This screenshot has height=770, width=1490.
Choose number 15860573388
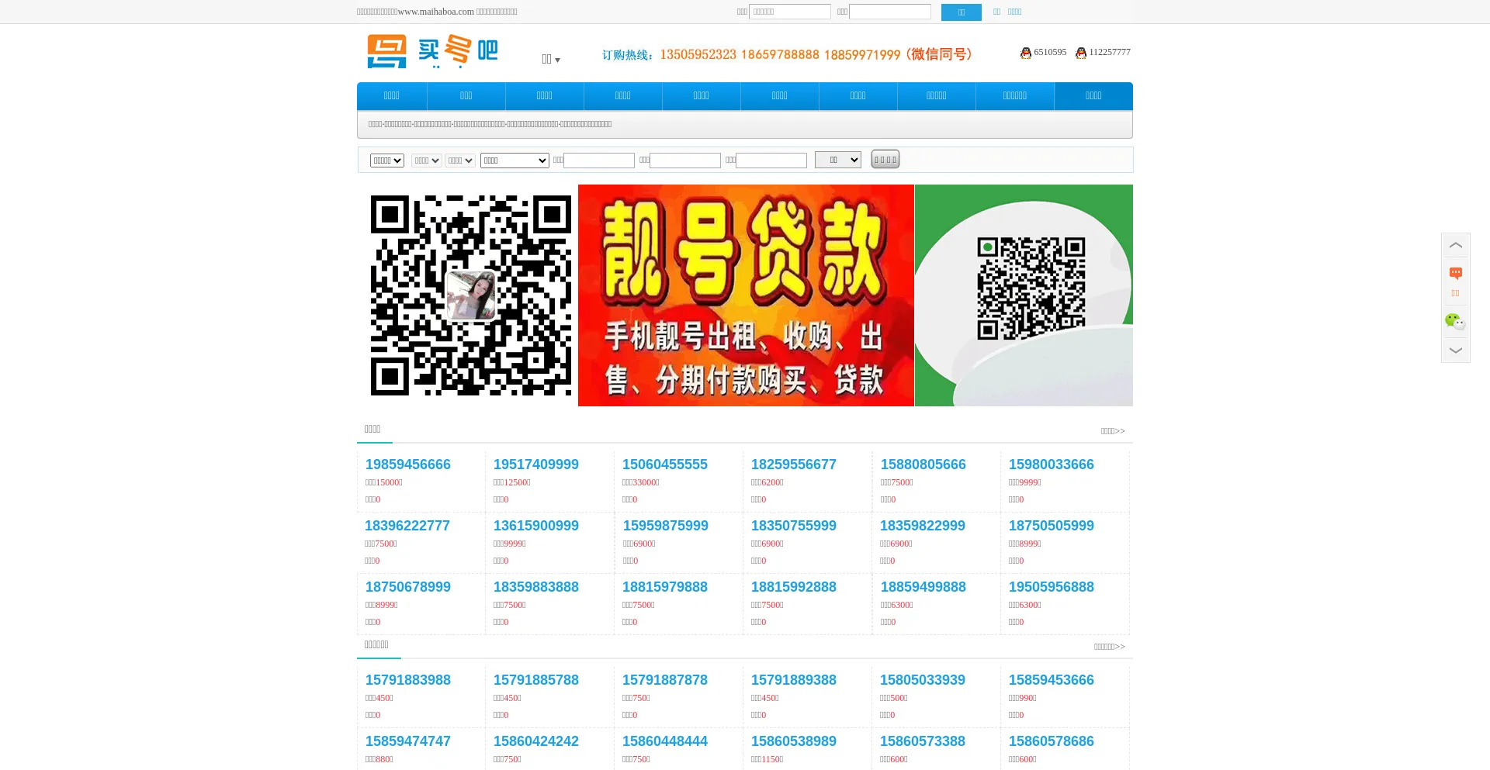coord(923,741)
